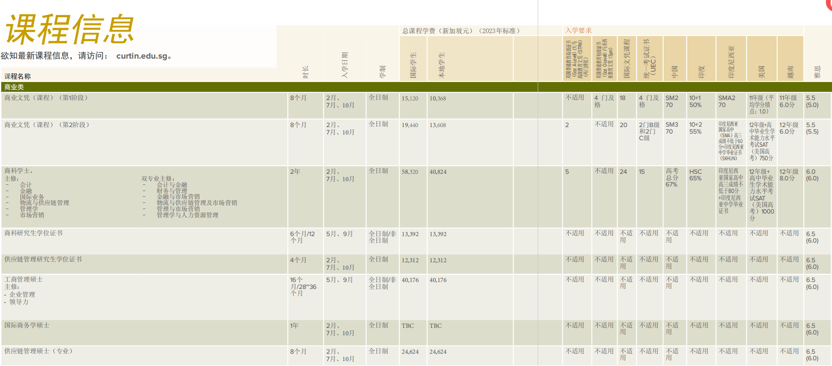The width and height of the screenshot is (832, 366).
Task: Select the 管理学 major entry
Action: point(29,209)
